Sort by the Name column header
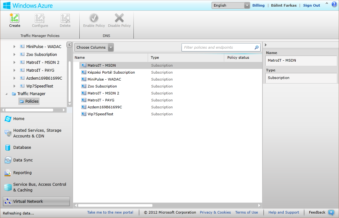 click(x=110, y=58)
